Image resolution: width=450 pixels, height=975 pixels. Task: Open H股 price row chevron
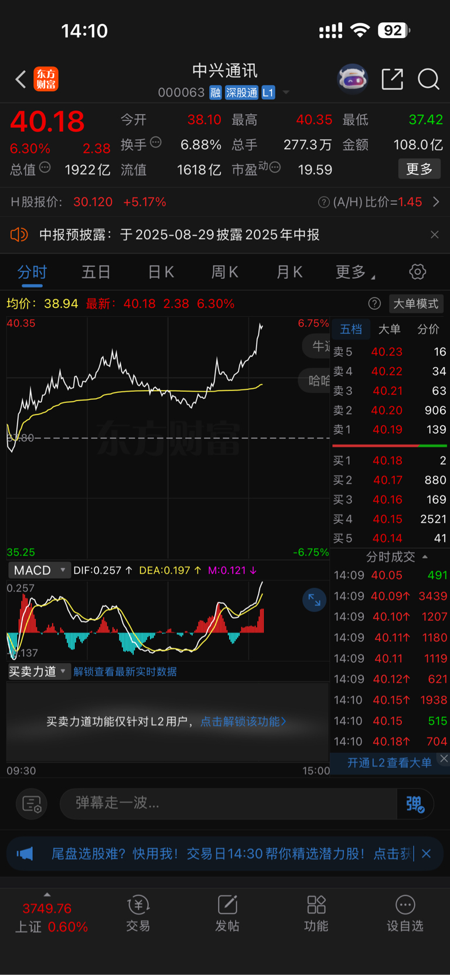tap(436, 202)
